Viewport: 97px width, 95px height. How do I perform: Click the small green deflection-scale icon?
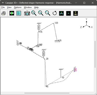68,13
